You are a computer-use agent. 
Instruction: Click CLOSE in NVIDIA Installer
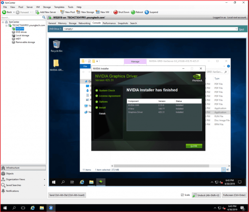(x=194, y=146)
